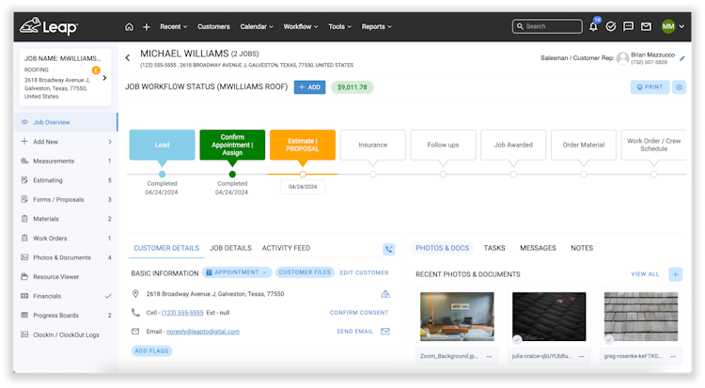Open Work Orders in the sidebar

pyautogui.click(x=66, y=239)
